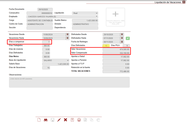This screenshot has height=124, width=187.
Task: Expand the Base de Liquidación dropdown
Action: [x=56, y=60]
